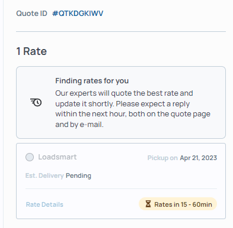Viewport: 233px width, 228px height.
Task: Click the Pending delivery text
Action: [78, 175]
